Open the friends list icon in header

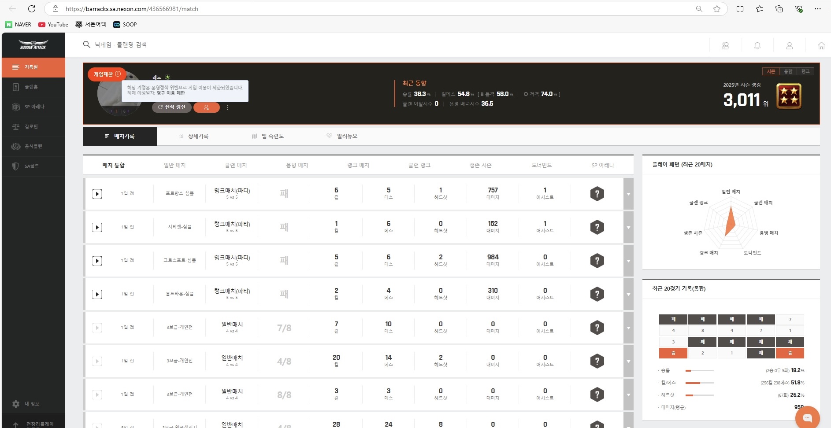pos(725,46)
